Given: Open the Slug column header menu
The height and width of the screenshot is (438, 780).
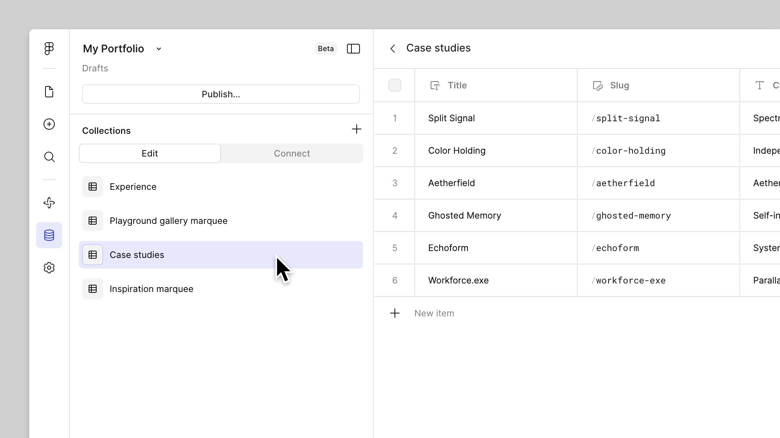Looking at the screenshot, I should [x=619, y=85].
